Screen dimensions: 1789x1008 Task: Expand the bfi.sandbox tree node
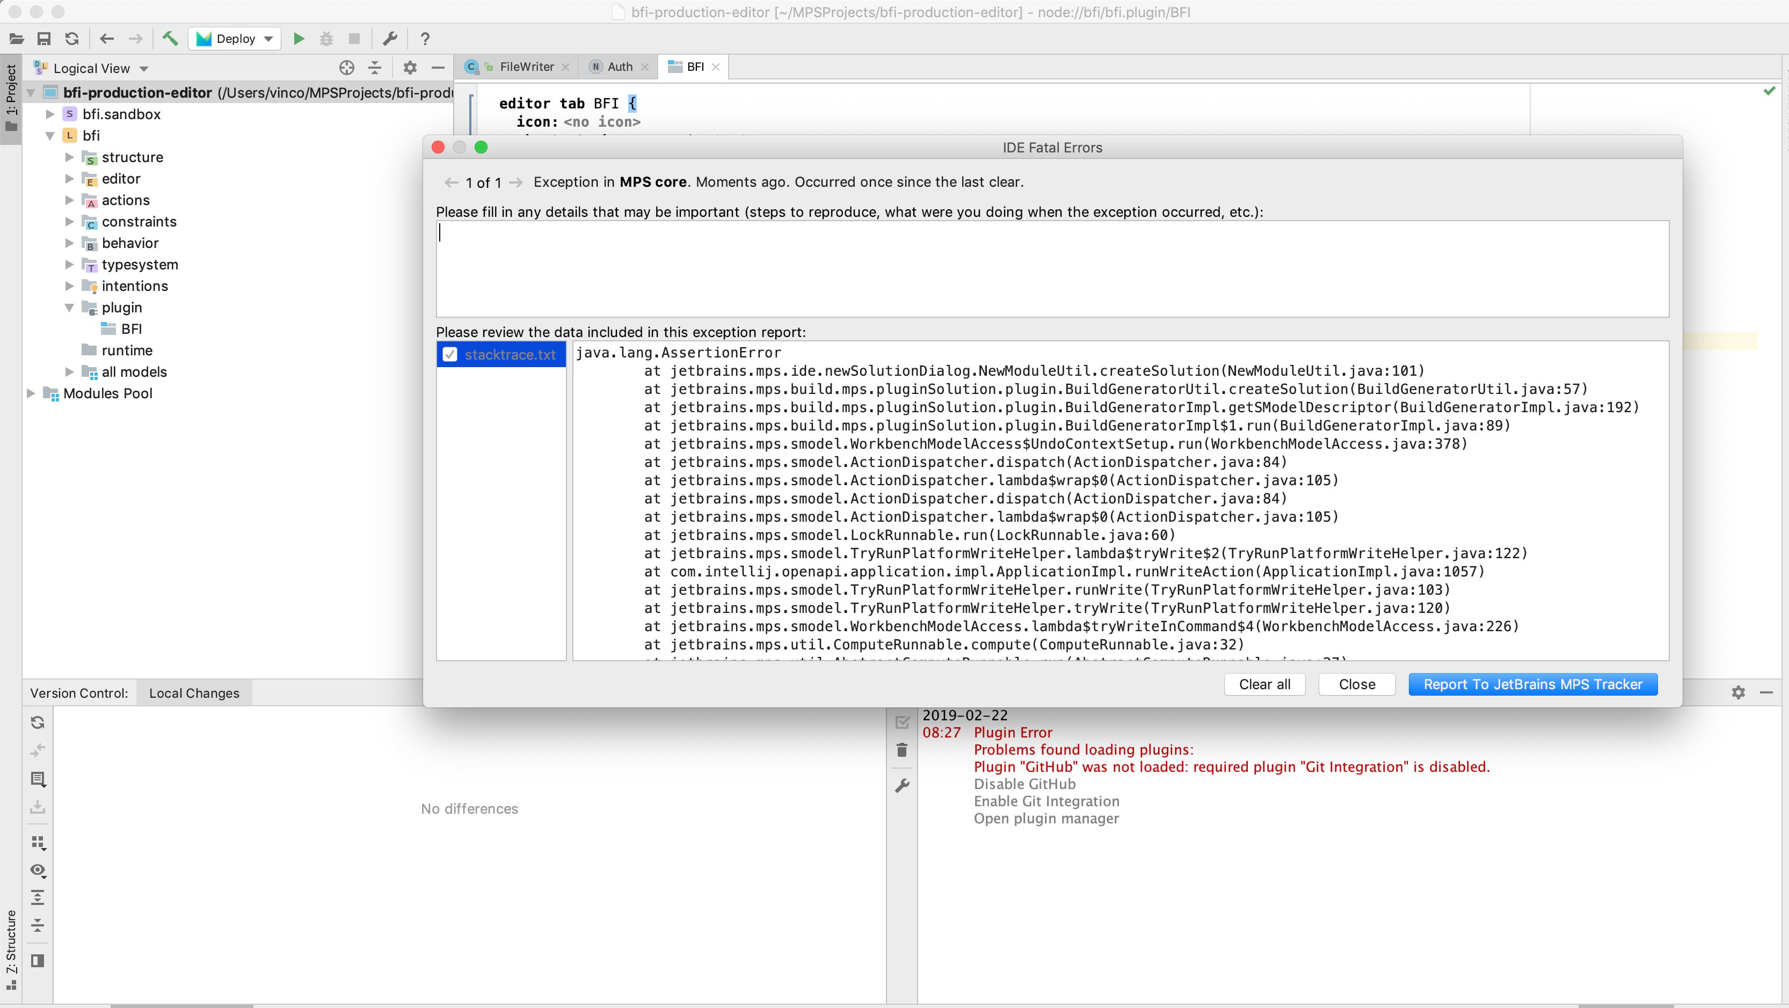(x=50, y=114)
